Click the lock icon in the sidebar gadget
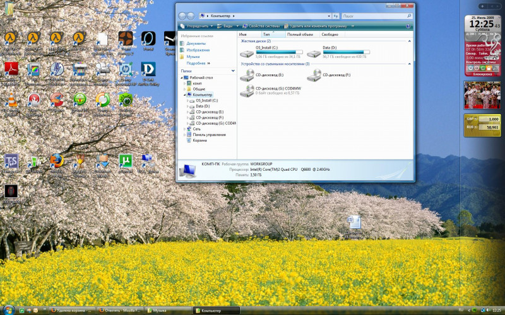The height and width of the screenshot is (315, 505). 489,68
